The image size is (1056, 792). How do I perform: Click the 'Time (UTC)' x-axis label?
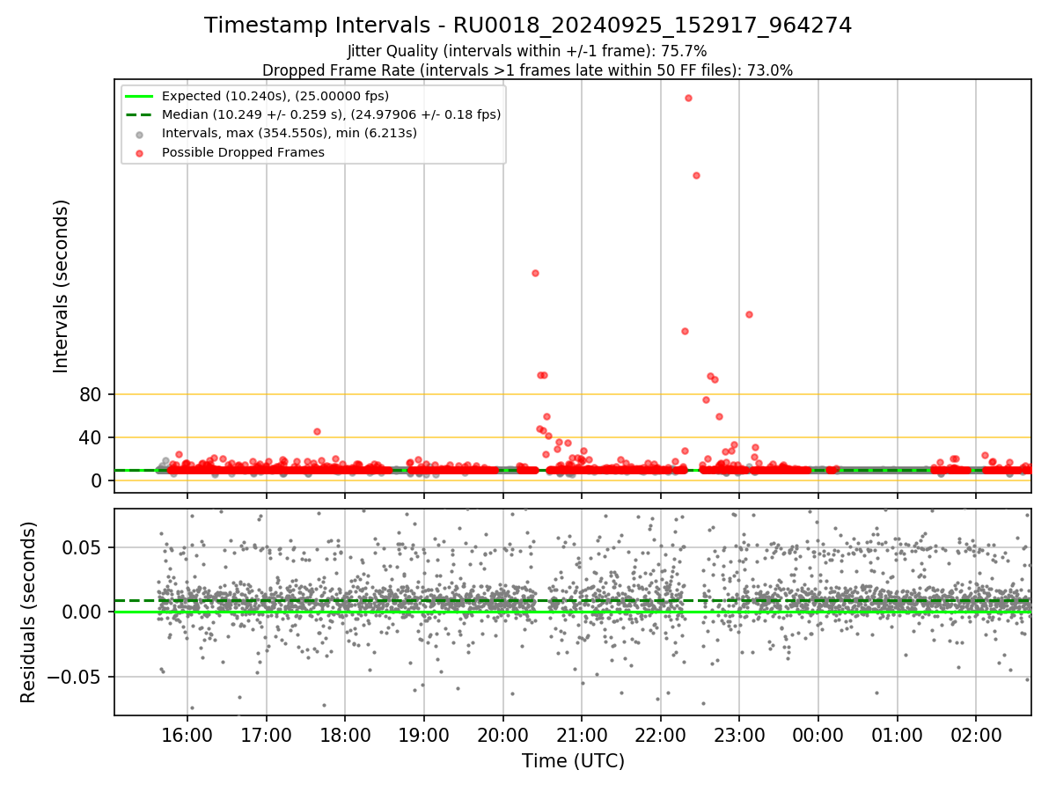[x=573, y=761]
